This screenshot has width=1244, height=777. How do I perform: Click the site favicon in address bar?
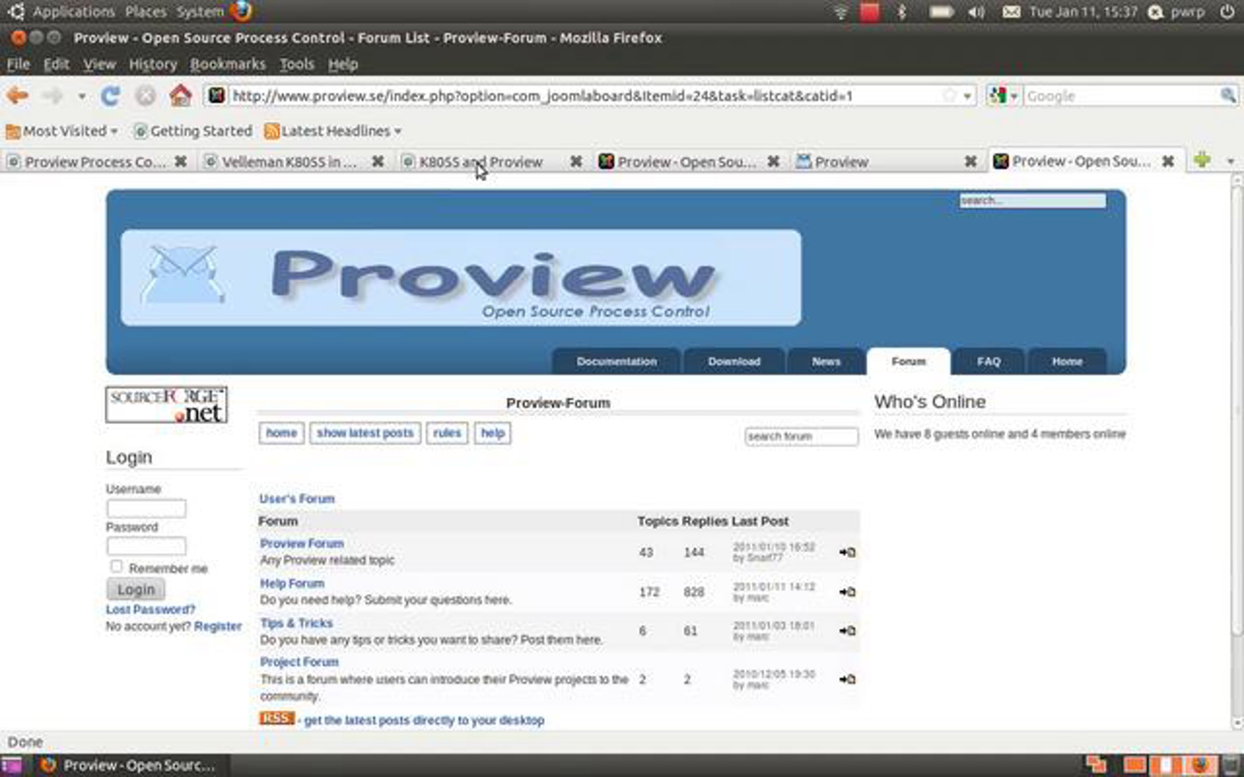(x=217, y=95)
